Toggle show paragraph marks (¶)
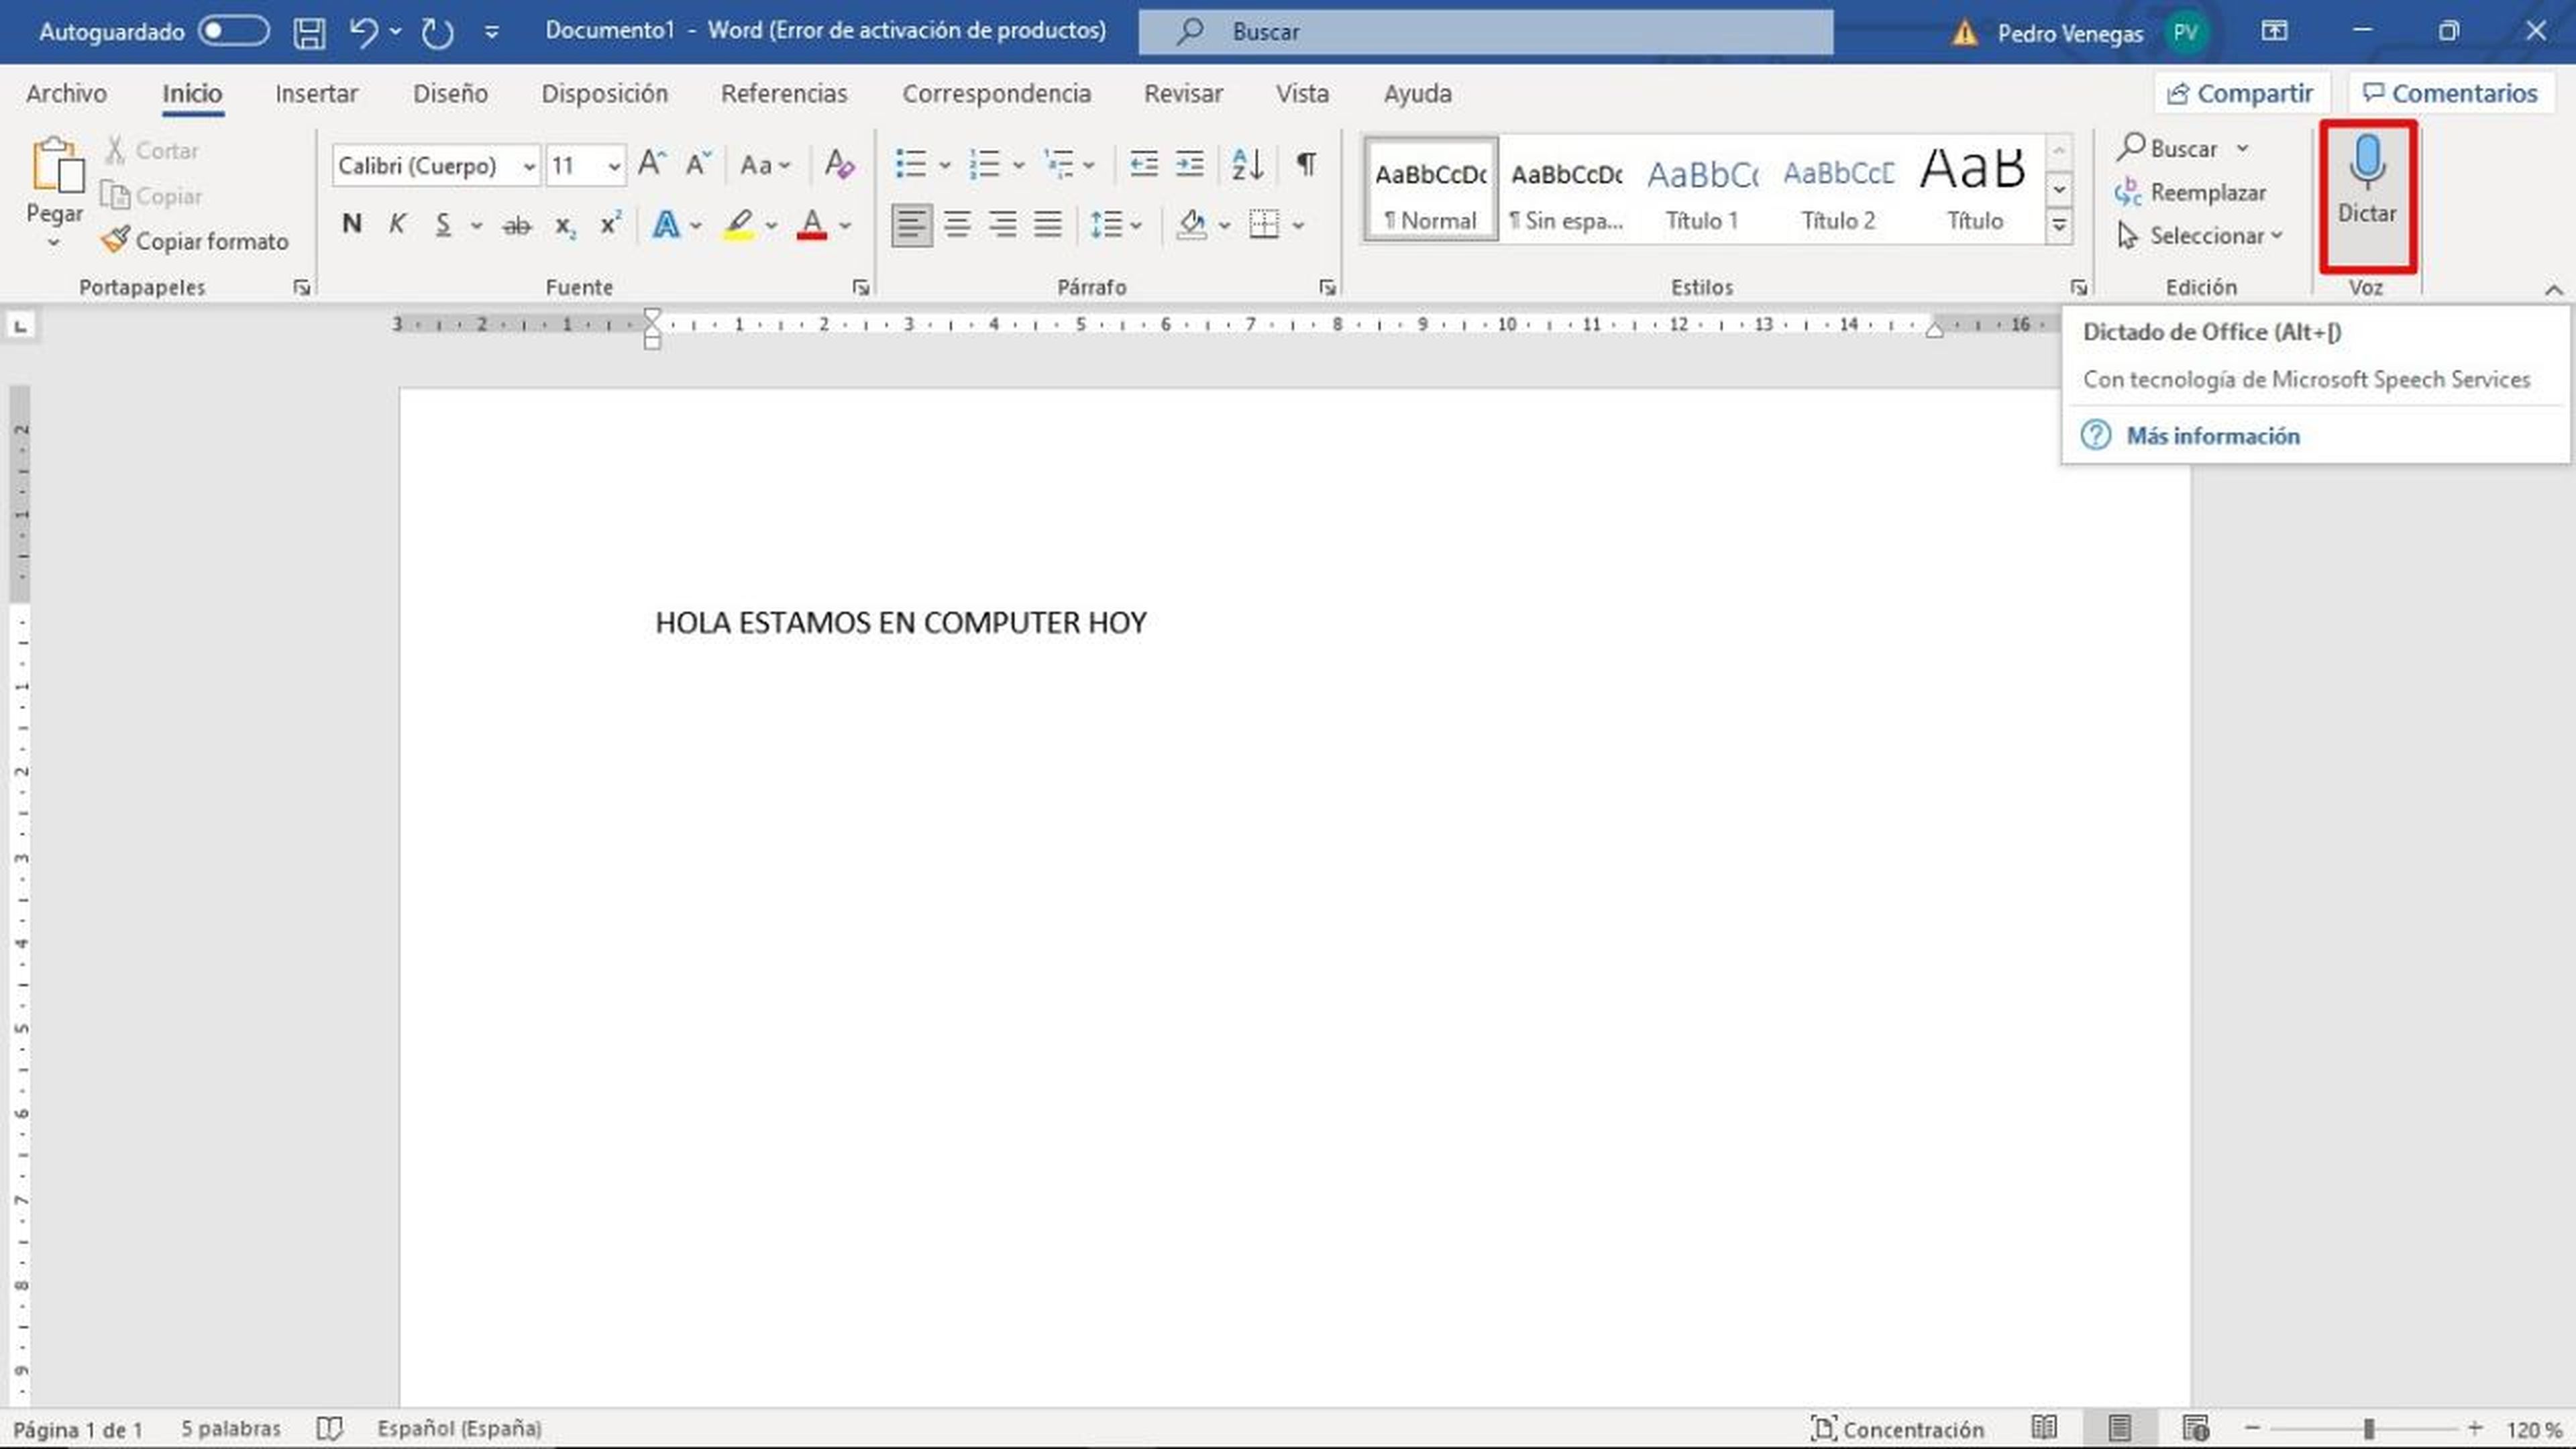 pyautogui.click(x=1306, y=163)
